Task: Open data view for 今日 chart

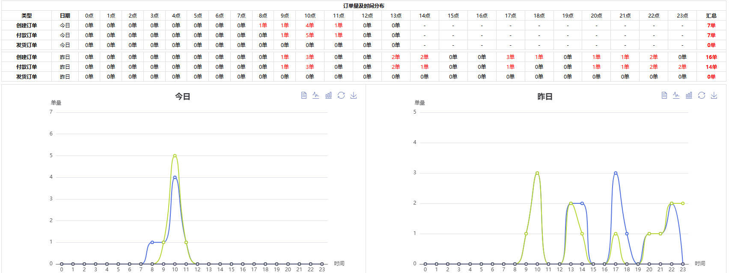Action: 304,95
